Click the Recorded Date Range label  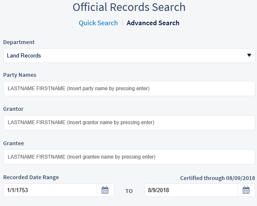click(x=31, y=177)
